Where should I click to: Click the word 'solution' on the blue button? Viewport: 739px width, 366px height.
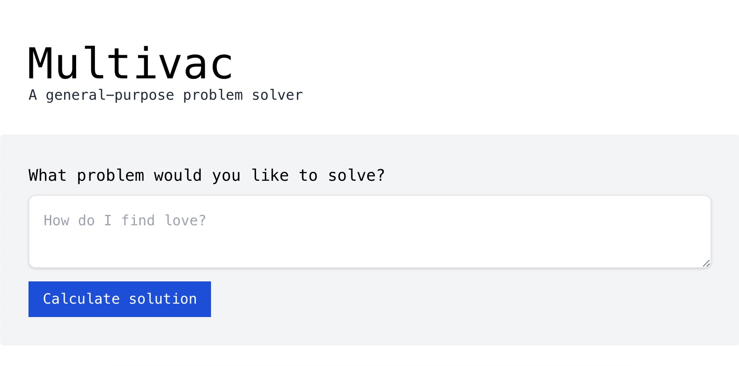pos(163,299)
